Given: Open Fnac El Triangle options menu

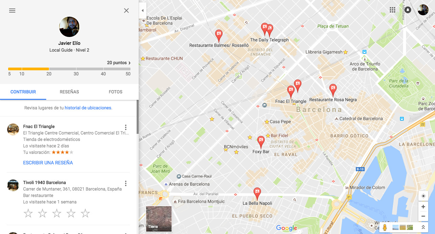Looking at the screenshot, I should pyautogui.click(x=126, y=127).
